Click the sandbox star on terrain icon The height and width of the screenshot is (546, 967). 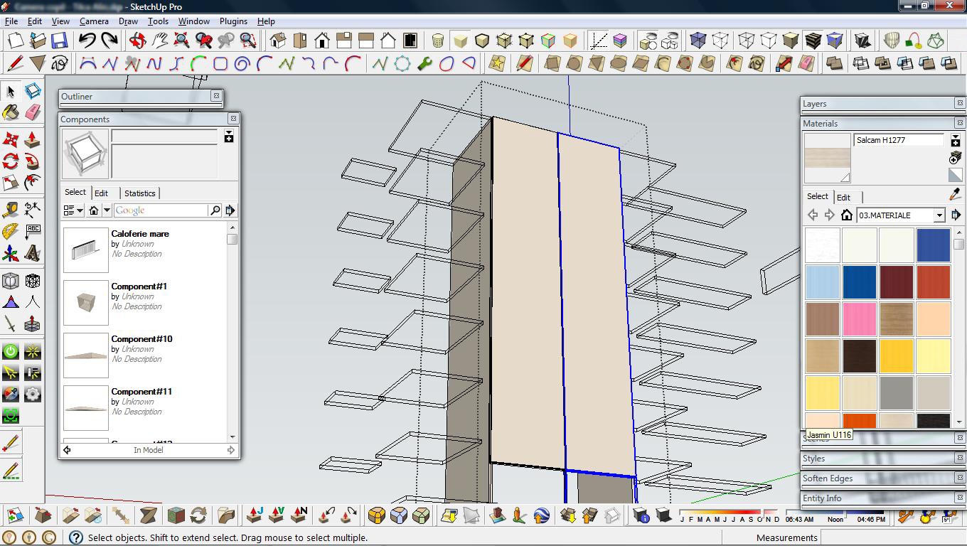pyautogui.click(x=497, y=63)
